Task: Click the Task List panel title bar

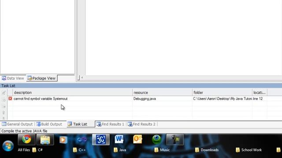Action: pos(141,86)
